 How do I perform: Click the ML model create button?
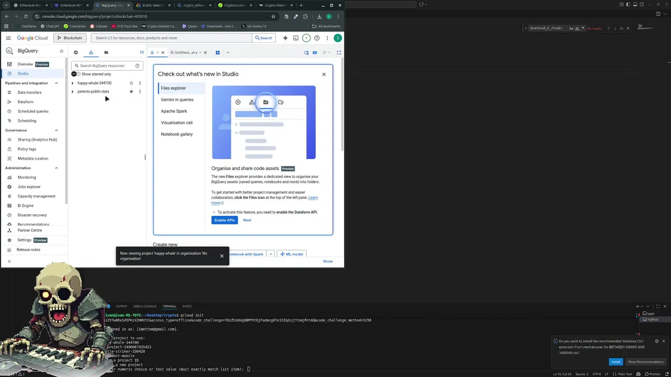(291, 254)
